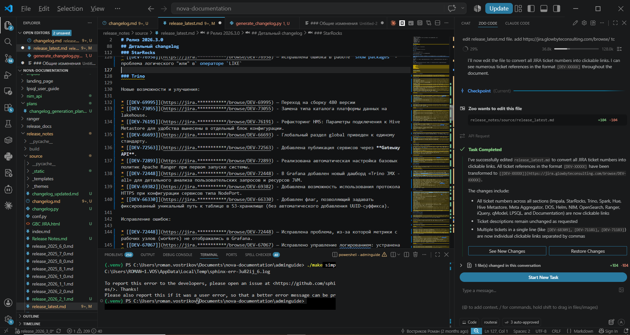Open the File menu
This screenshot has width=630, height=335.
click(x=26, y=9)
